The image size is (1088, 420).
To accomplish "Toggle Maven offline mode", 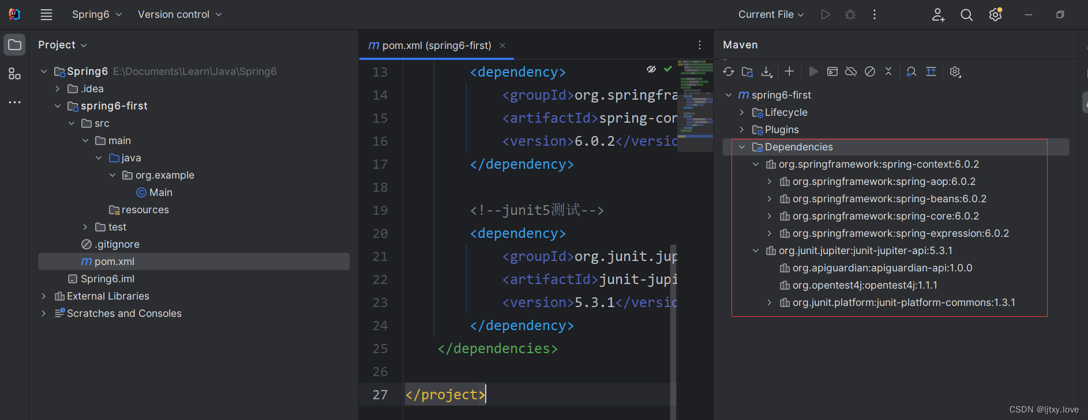I will (x=851, y=71).
